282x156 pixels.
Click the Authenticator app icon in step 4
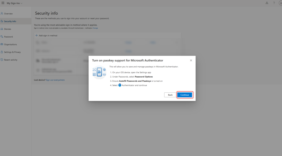(120, 85)
